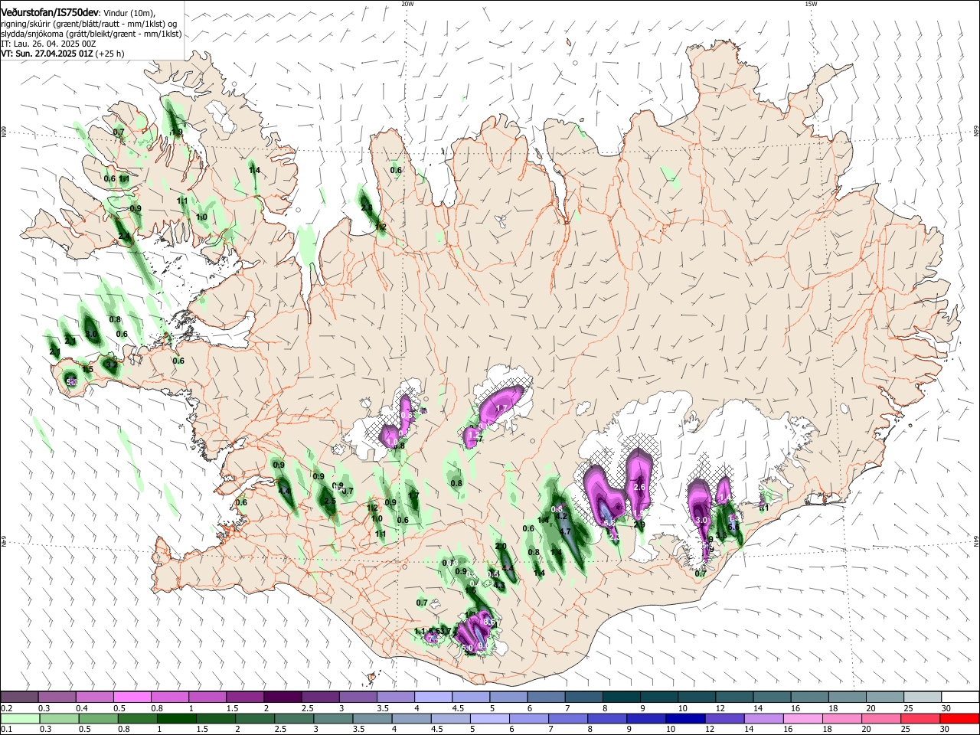
Task: Click the 4.4 precipitation value in west Iceland
Action: click(x=284, y=491)
